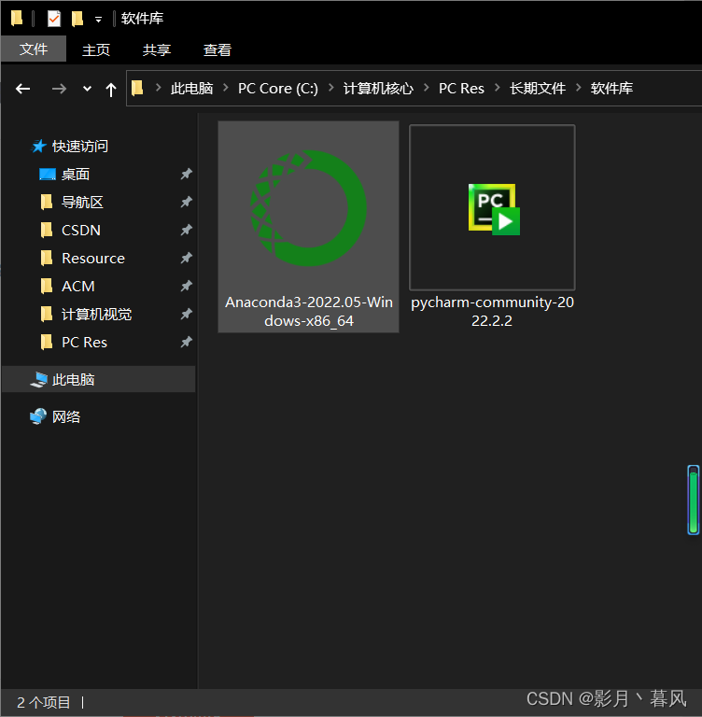Click the pin icon beside 导航区

pyautogui.click(x=186, y=202)
